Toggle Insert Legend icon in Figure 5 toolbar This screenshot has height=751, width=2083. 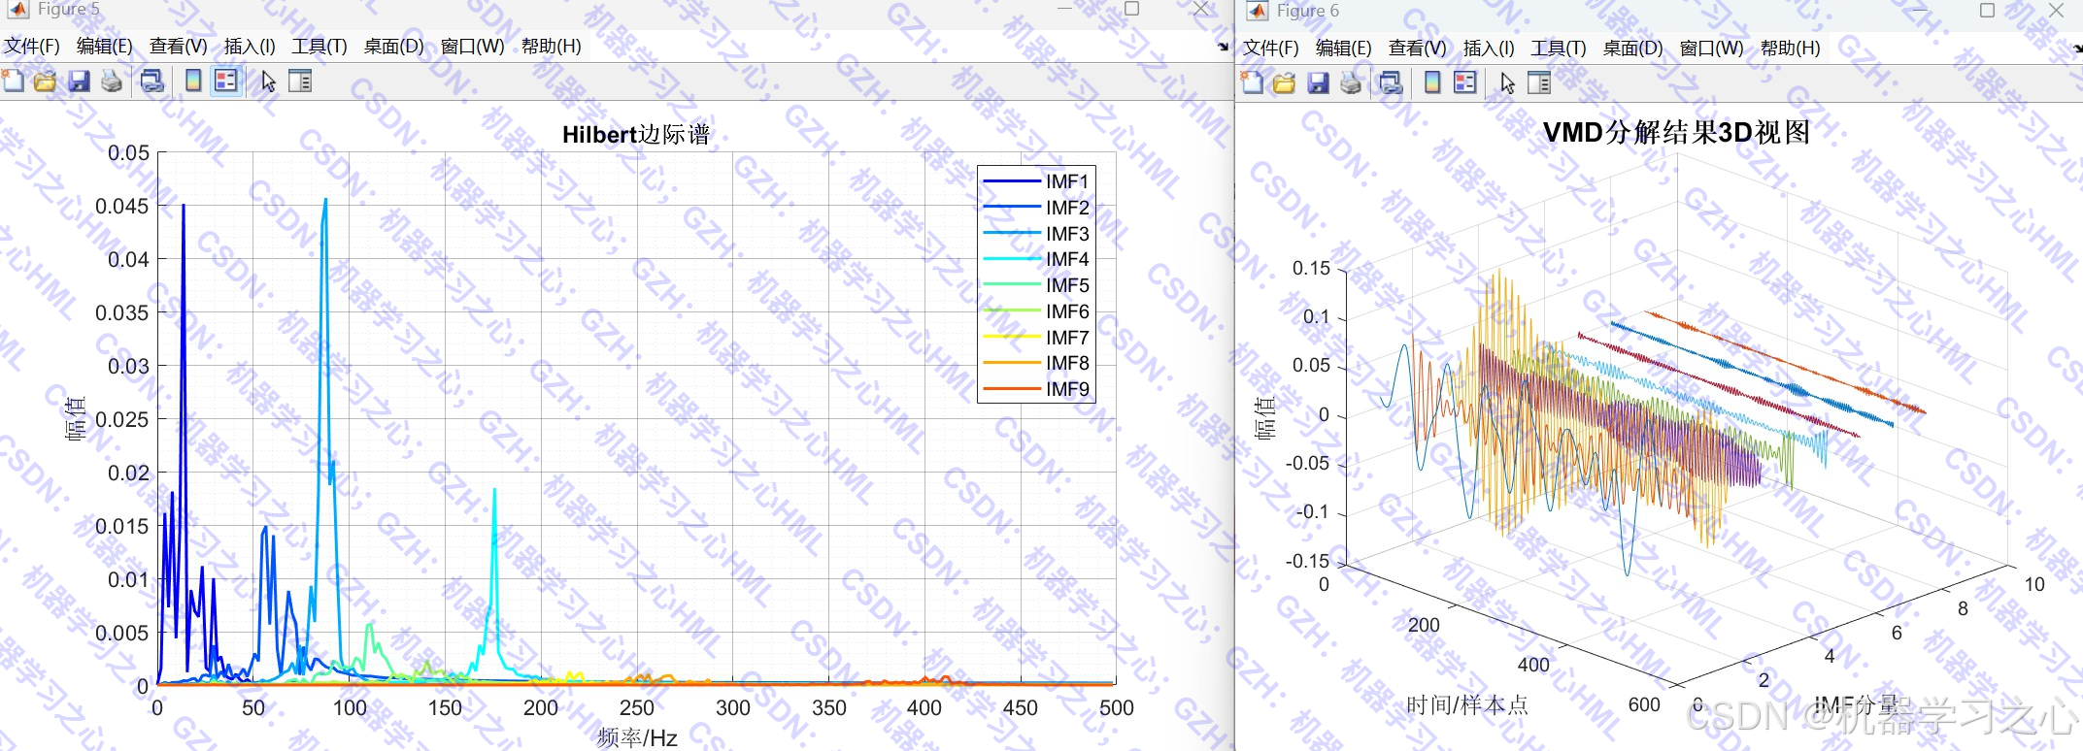(225, 82)
